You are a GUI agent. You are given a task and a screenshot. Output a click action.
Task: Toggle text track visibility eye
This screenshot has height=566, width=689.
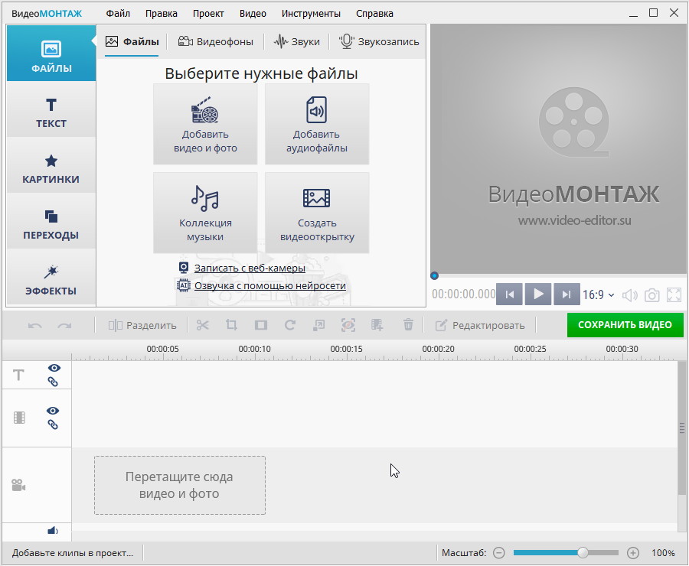pyautogui.click(x=54, y=368)
